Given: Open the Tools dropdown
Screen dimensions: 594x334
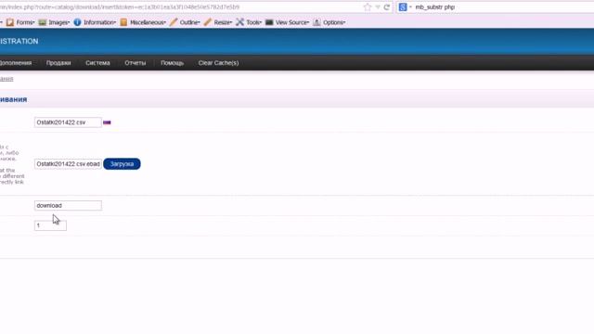Looking at the screenshot, I should pos(253,22).
